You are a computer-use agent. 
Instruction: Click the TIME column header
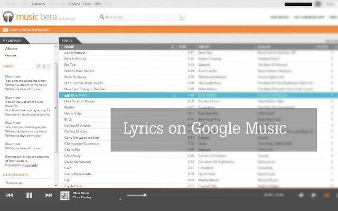point(182,47)
